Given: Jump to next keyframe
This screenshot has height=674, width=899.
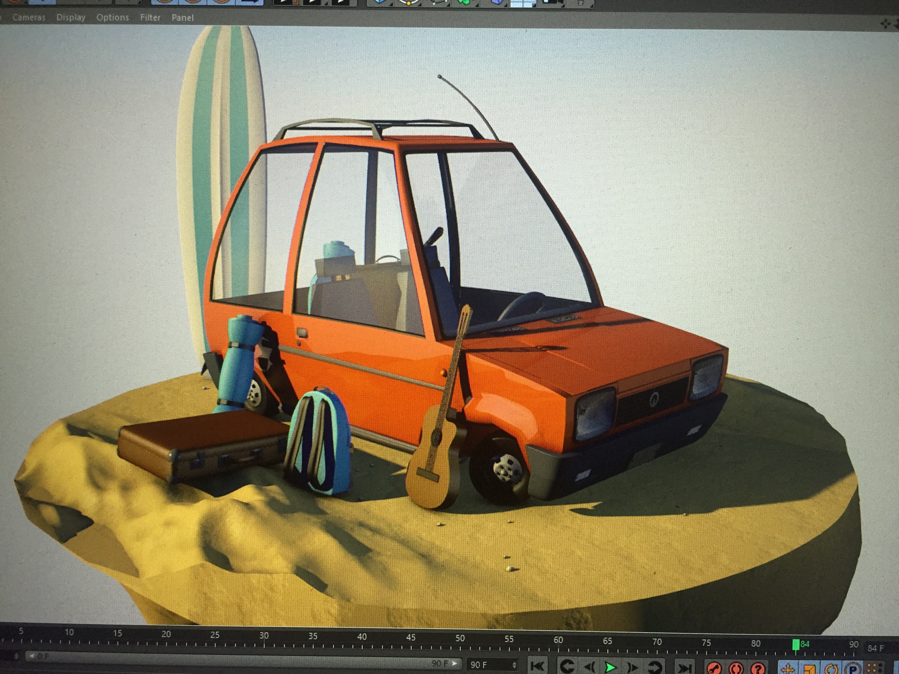Looking at the screenshot, I should [x=654, y=667].
